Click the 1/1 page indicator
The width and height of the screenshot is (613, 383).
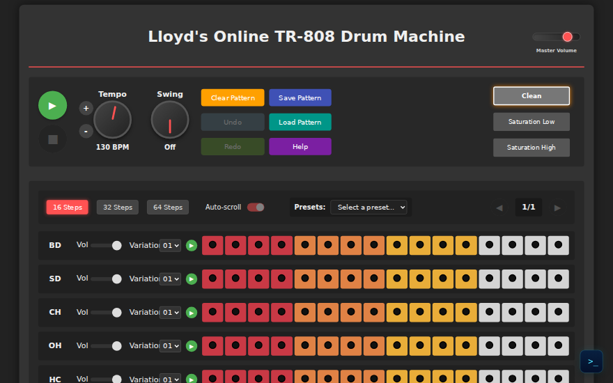529,207
